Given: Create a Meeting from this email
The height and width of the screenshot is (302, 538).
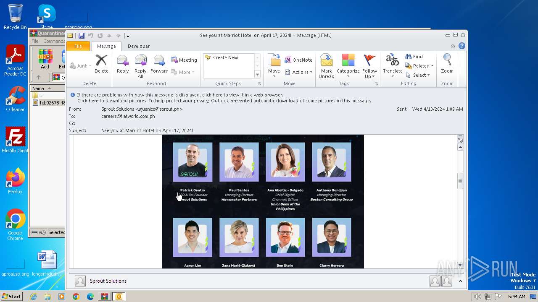Looking at the screenshot, I should click(184, 60).
